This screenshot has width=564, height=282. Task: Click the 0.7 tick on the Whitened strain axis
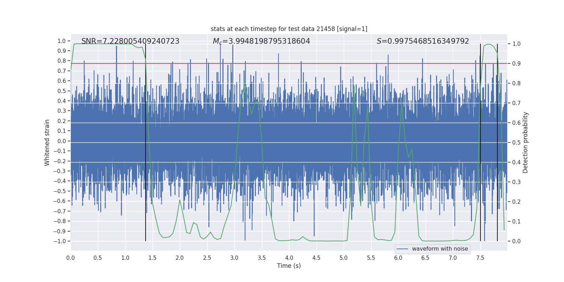click(x=62, y=71)
